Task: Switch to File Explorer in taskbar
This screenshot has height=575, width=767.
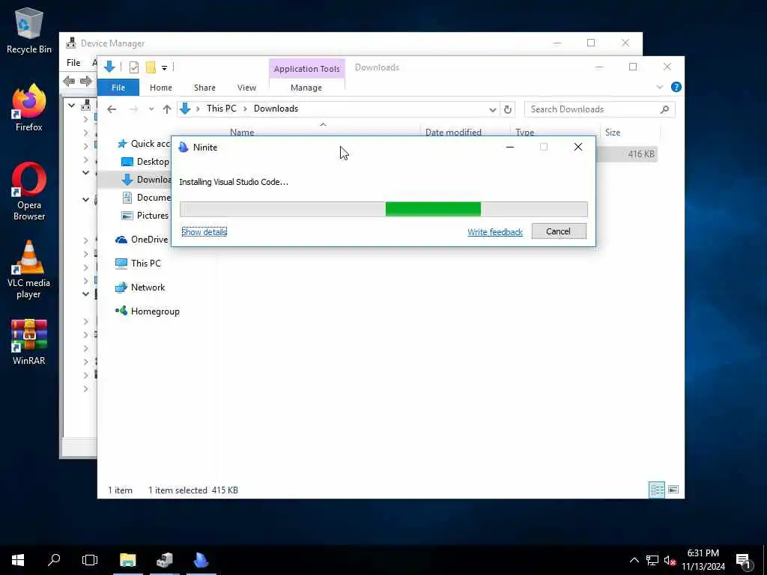Action: pyautogui.click(x=127, y=560)
